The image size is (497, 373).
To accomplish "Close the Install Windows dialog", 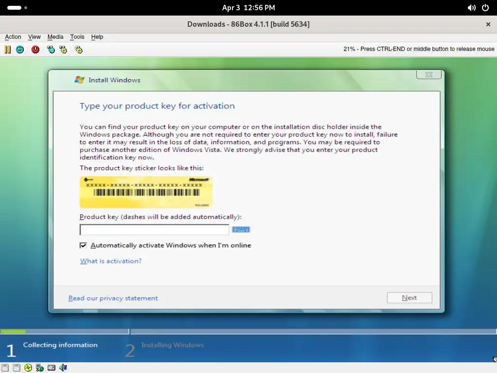I will pos(429,74).
